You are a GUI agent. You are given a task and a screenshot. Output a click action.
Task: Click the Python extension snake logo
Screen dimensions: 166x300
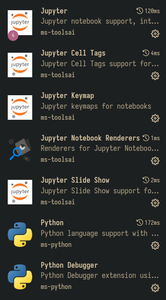pyautogui.click(x=20, y=234)
